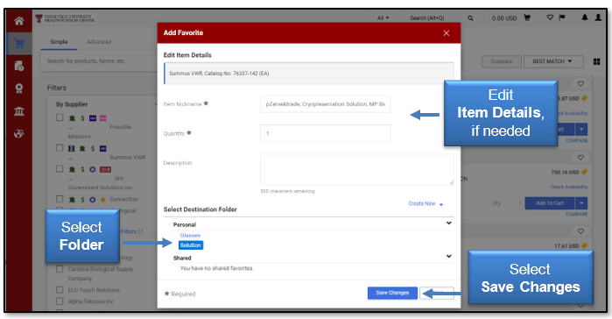This screenshot has height=319, width=612.
Task: Check the ELO Touch Solutions checkbox
Action: click(x=60, y=290)
